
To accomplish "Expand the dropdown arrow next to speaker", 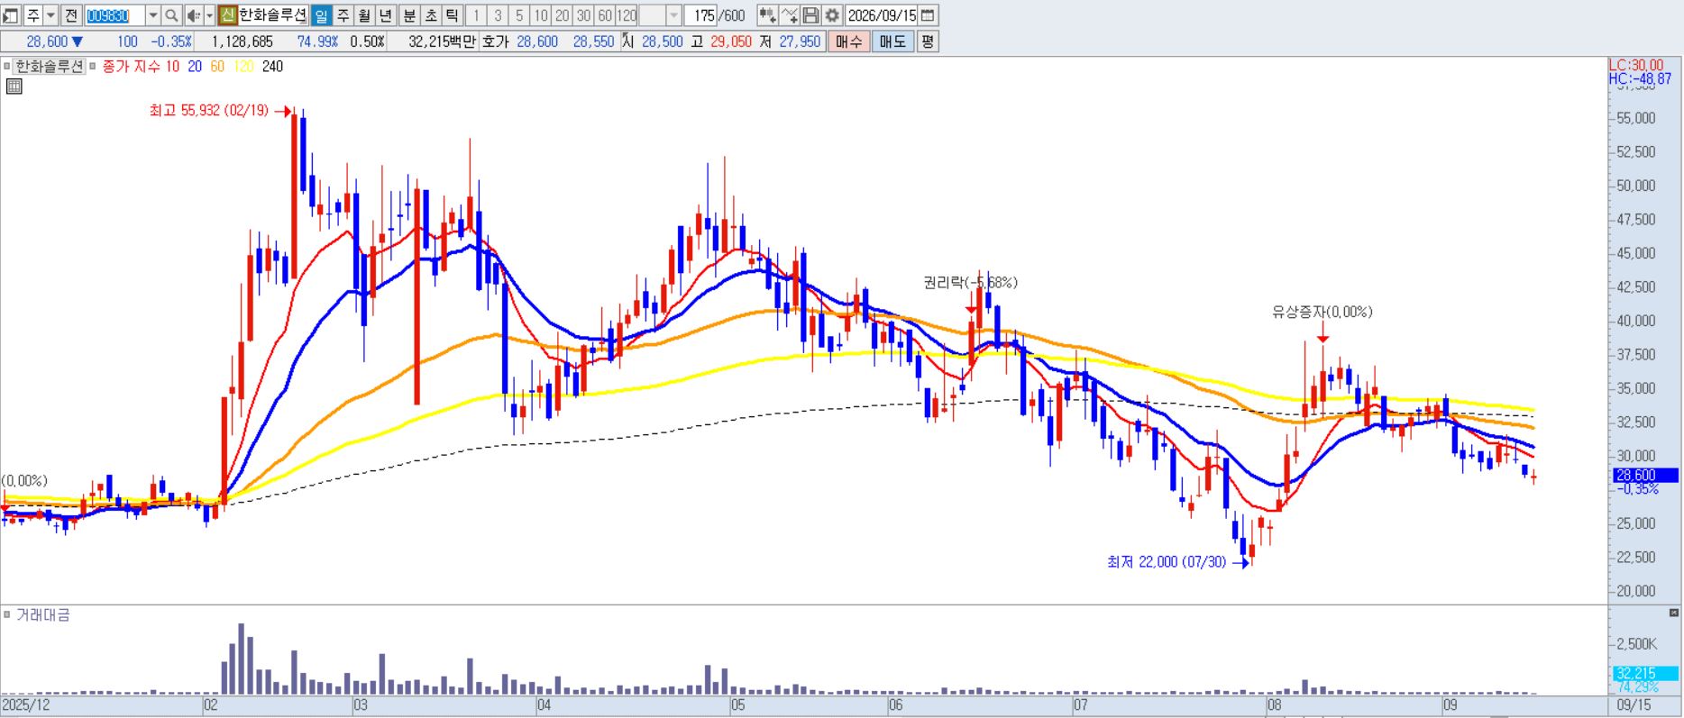I will [209, 15].
